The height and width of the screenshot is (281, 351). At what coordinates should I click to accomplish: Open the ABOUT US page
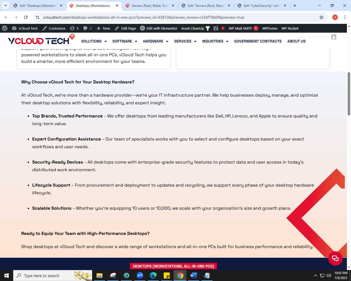[x=296, y=41]
